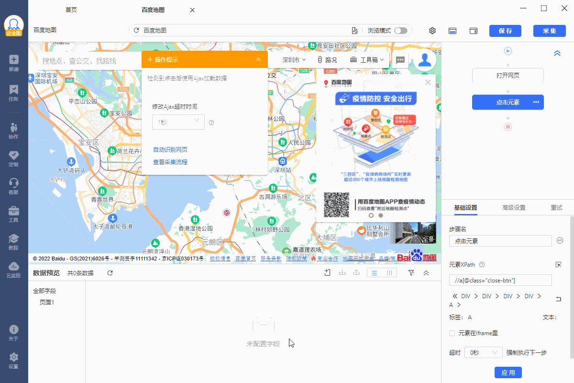The width and height of the screenshot is (574, 383).
Task: Select 全部字段 in the field tree
Action: coord(44,291)
